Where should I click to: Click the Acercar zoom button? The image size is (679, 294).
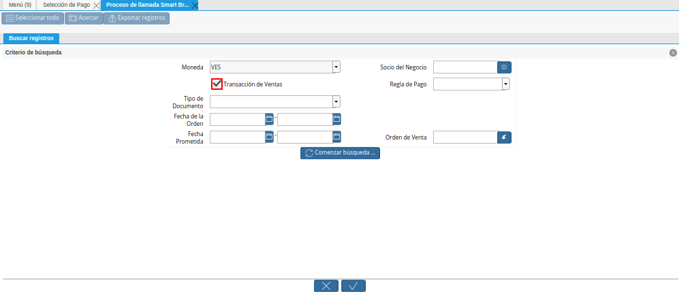tap(84, 18)
